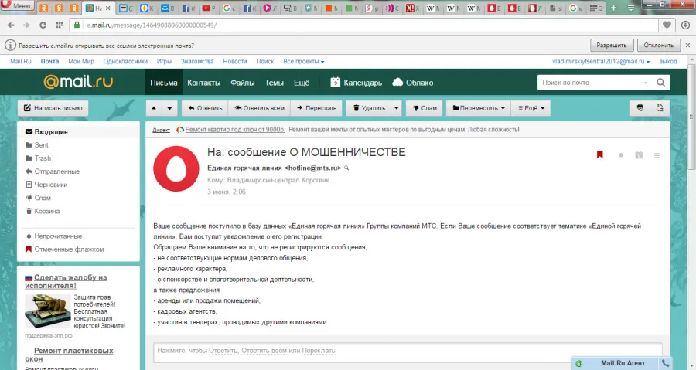Expand the Все проекты dropdown
This screenshot has width=696, height=370.
304,61
